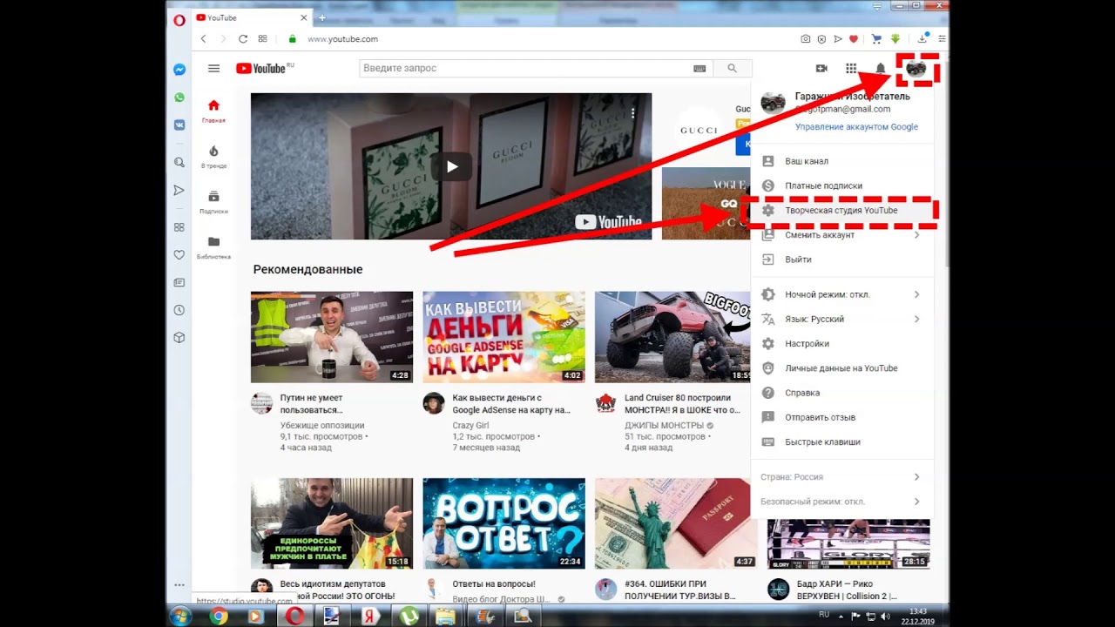Viewport: 1115px width, 627px height.
Task: Expand Язык: Русский option
Action: [x=841, y=319]
